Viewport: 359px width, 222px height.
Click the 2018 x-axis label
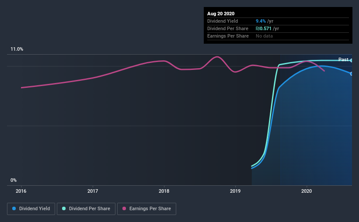point(164,191)
